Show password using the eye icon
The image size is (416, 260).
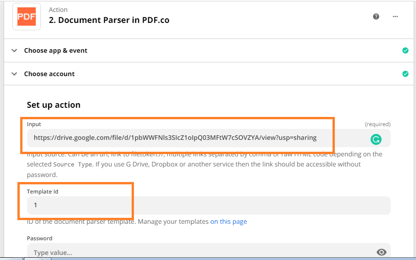pos(381,252)
